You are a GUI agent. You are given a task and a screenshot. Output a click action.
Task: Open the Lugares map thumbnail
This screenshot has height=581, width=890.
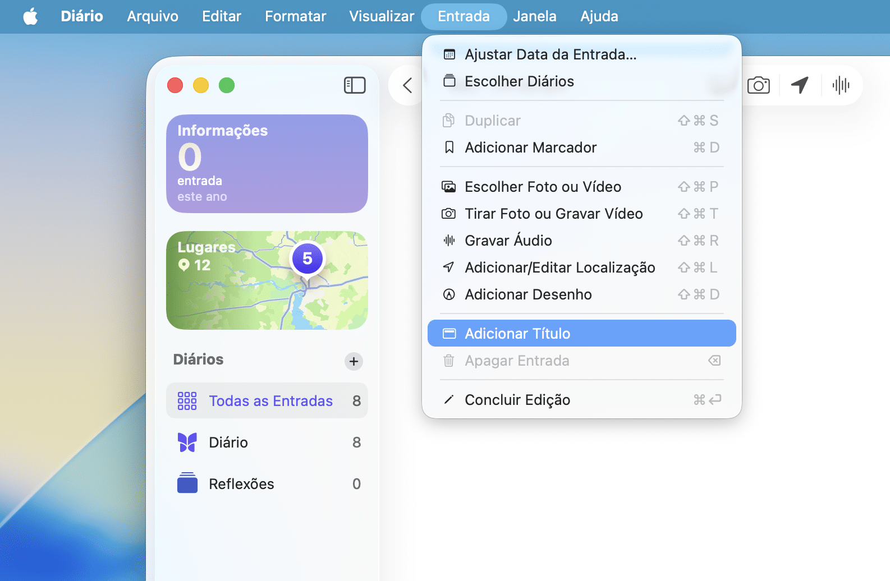pos(267,280)
